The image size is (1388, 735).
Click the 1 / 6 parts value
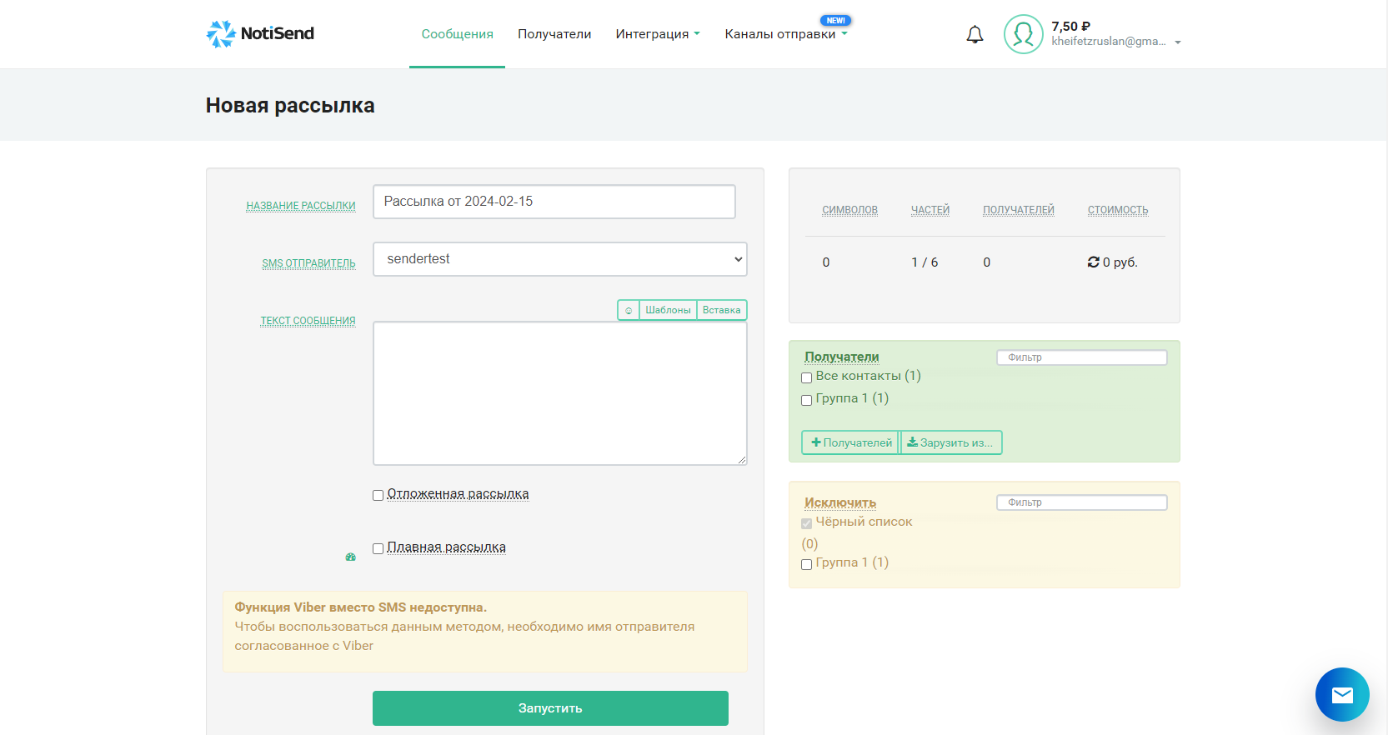924,262
